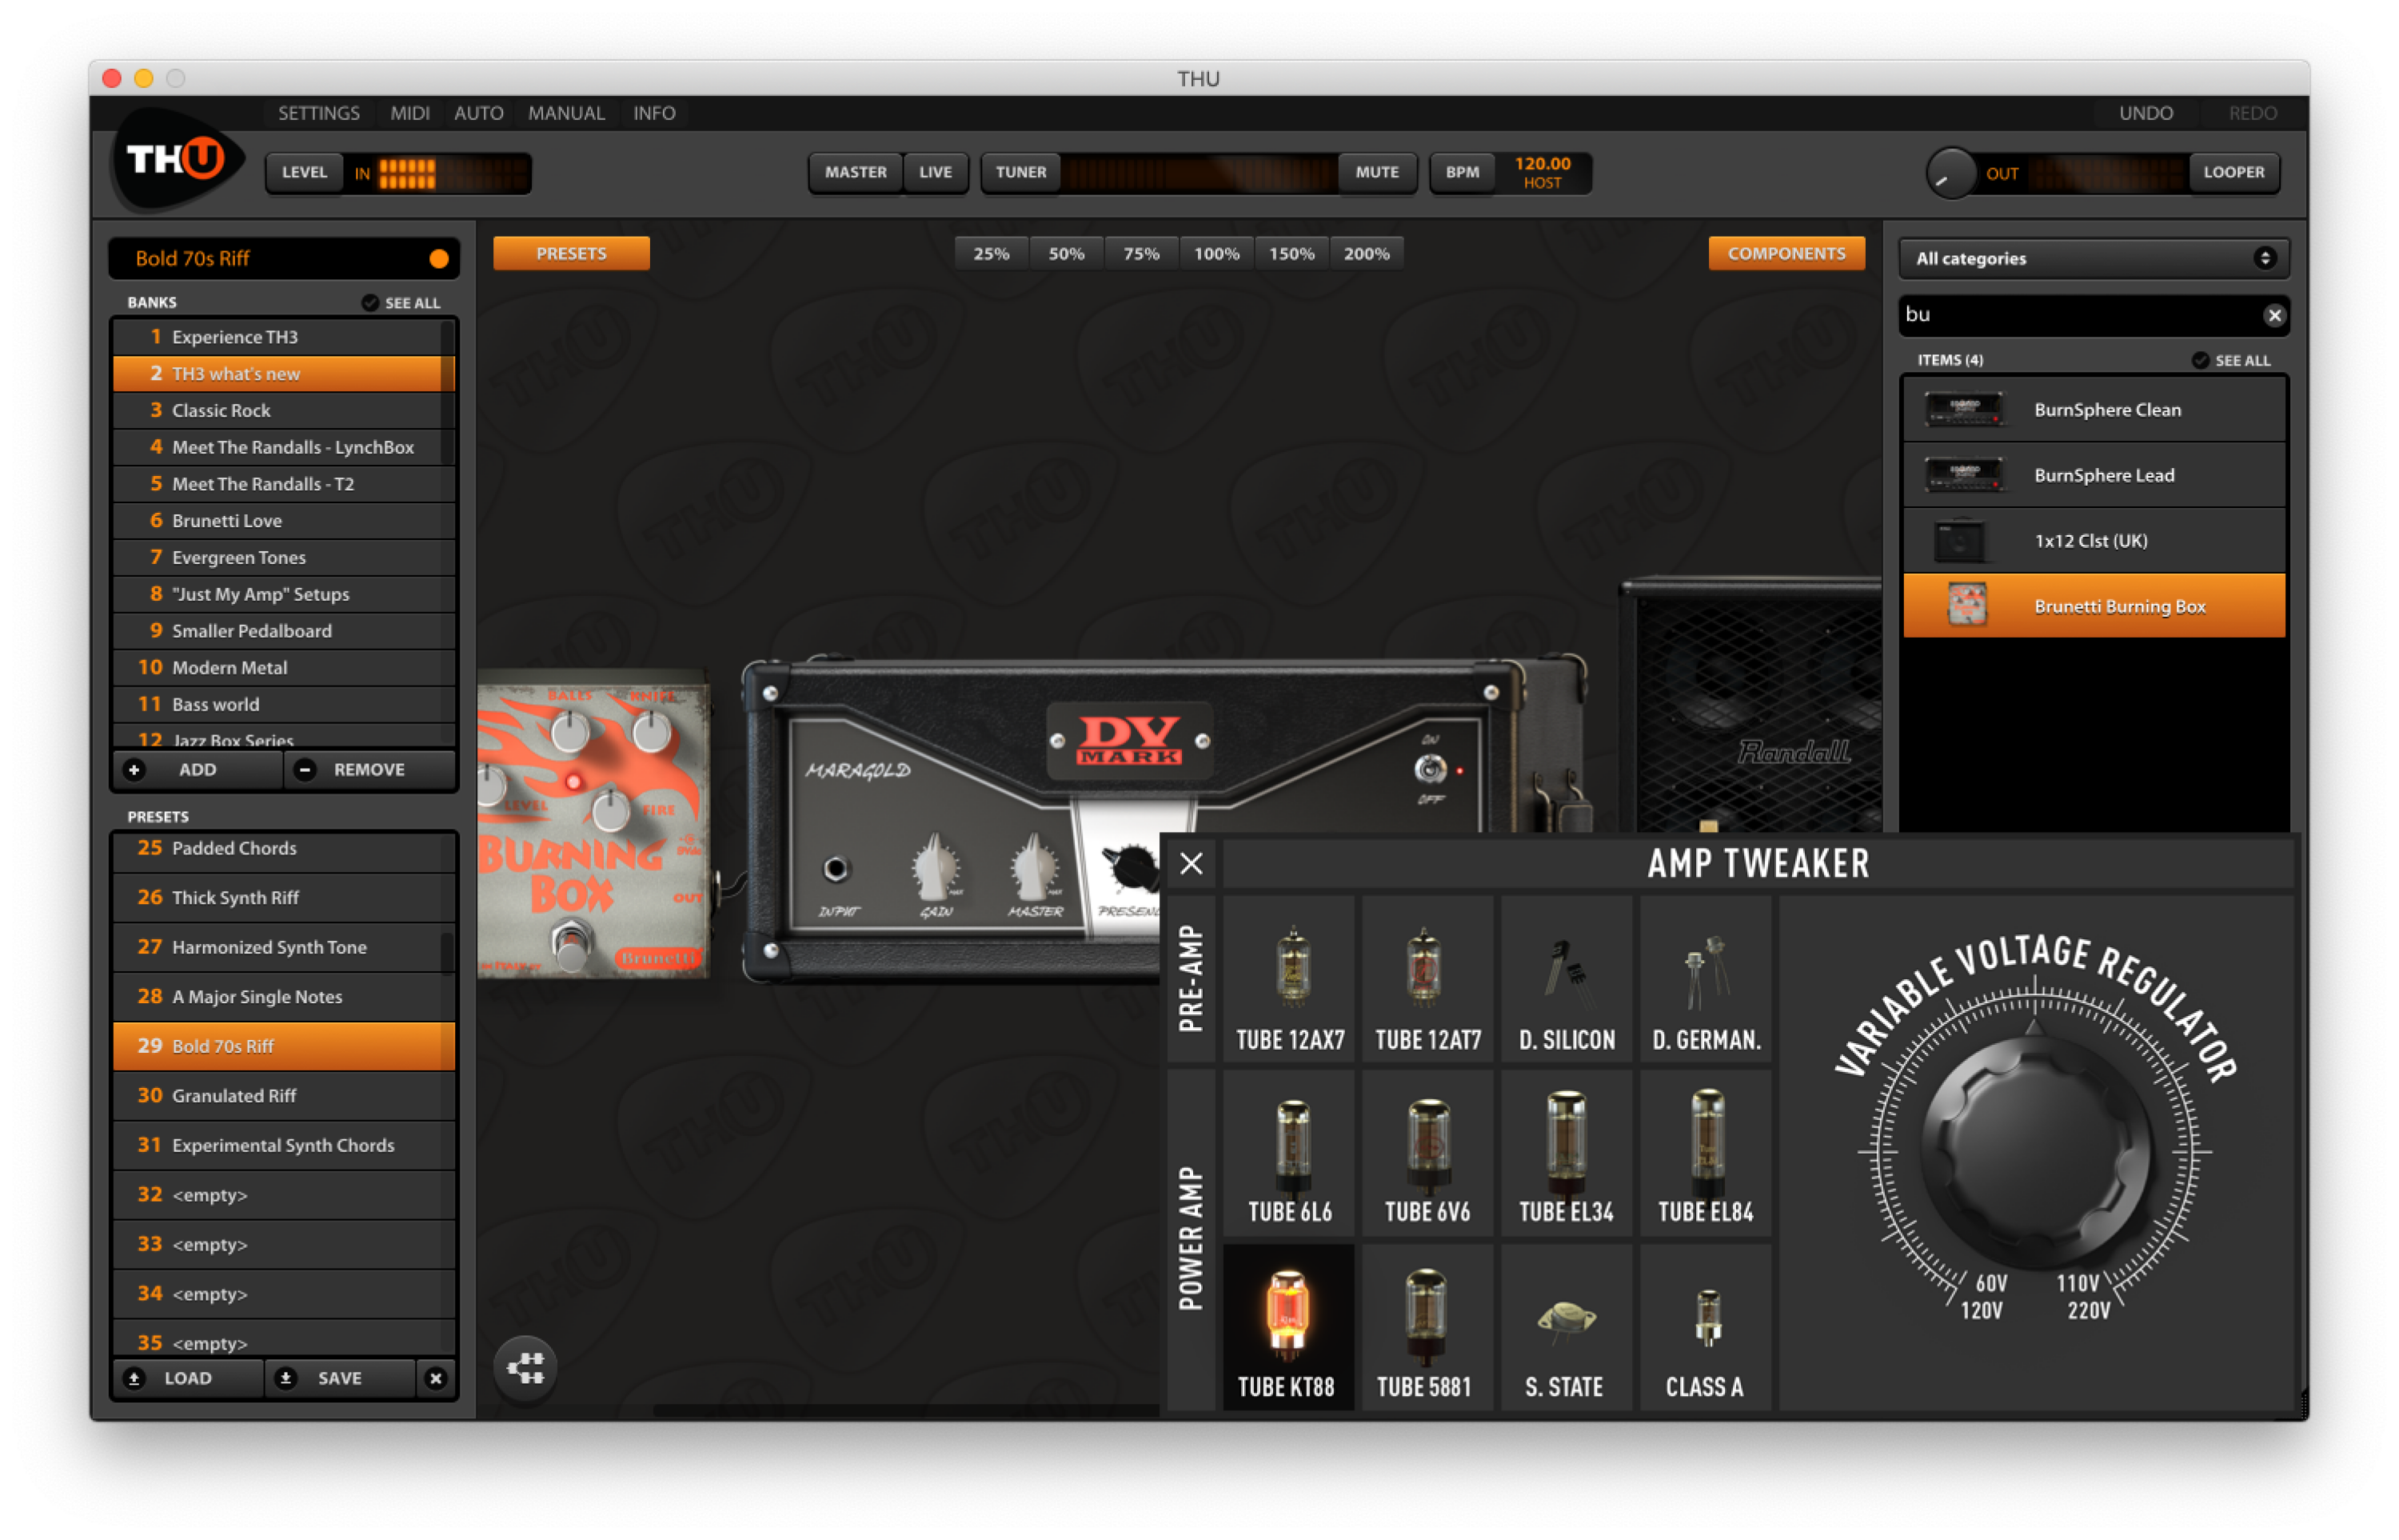Open the SETTINGS menu

click(x=318, y=112)
